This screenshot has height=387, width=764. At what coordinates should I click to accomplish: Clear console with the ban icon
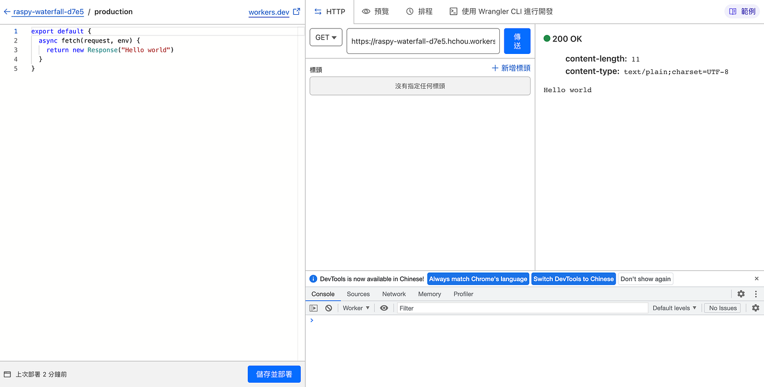329,308
